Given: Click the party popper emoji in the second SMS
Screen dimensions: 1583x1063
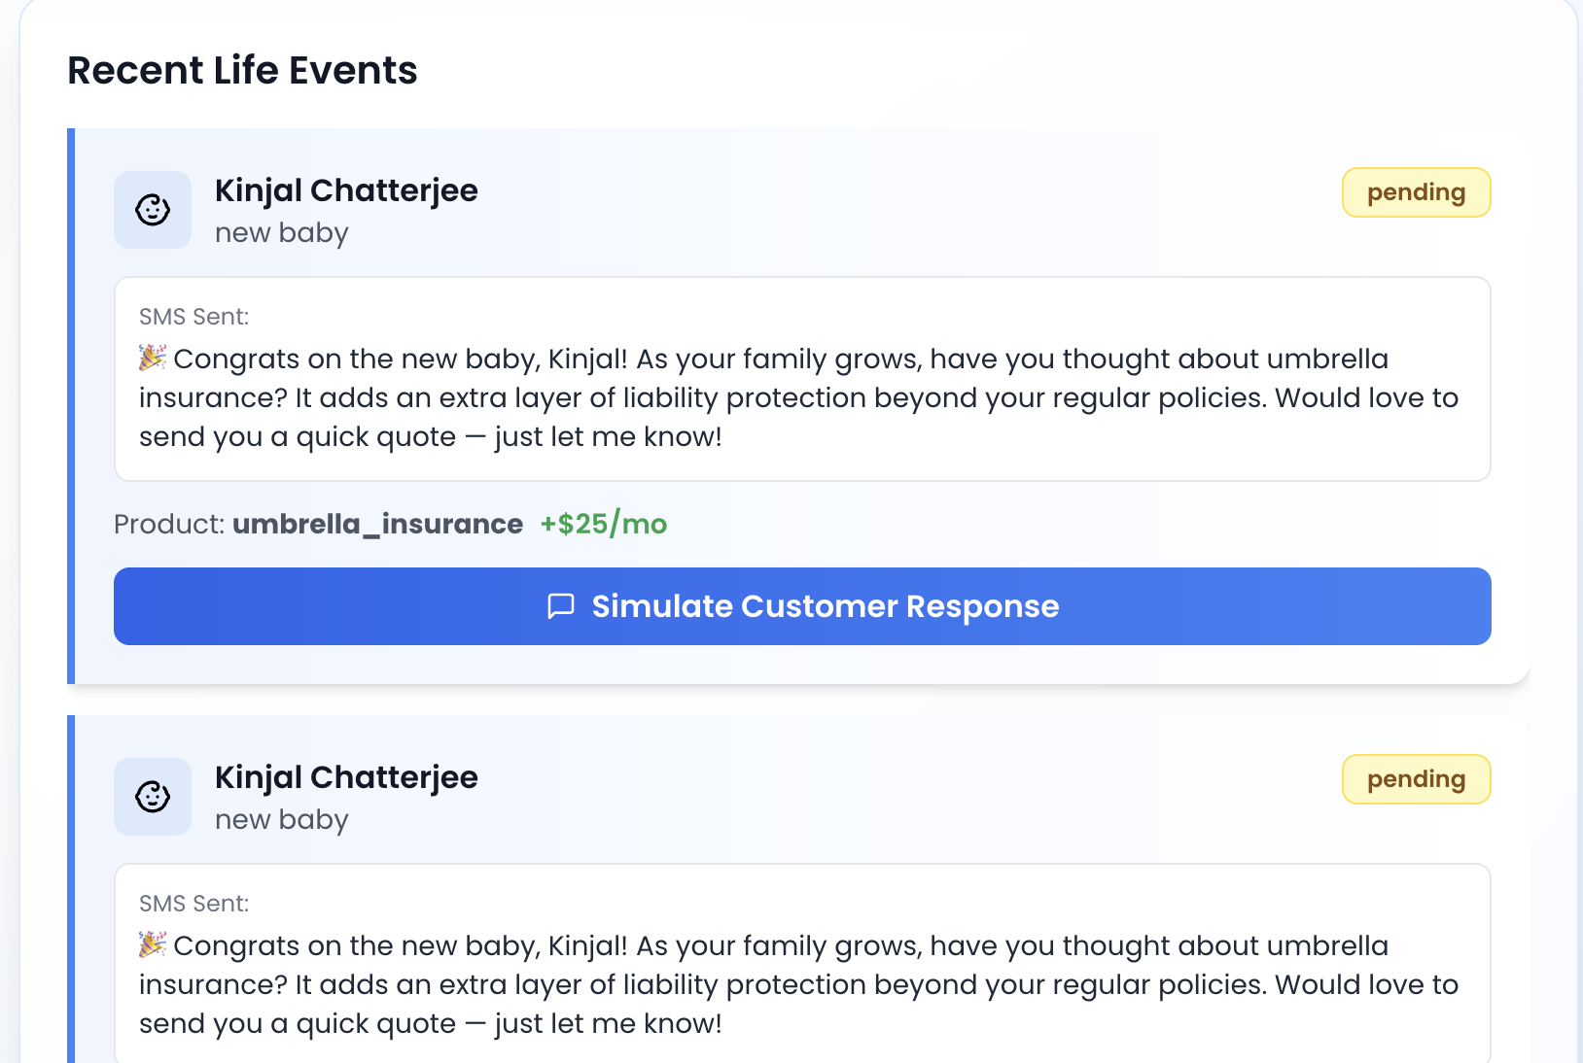Looking at the screenshot, I should coord(153,944).
